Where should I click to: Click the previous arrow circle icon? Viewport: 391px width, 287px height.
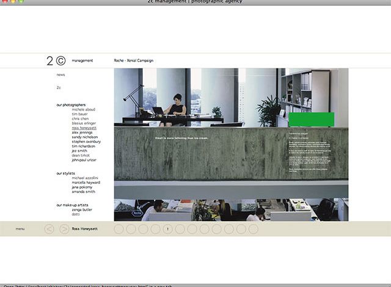(49, 229)
